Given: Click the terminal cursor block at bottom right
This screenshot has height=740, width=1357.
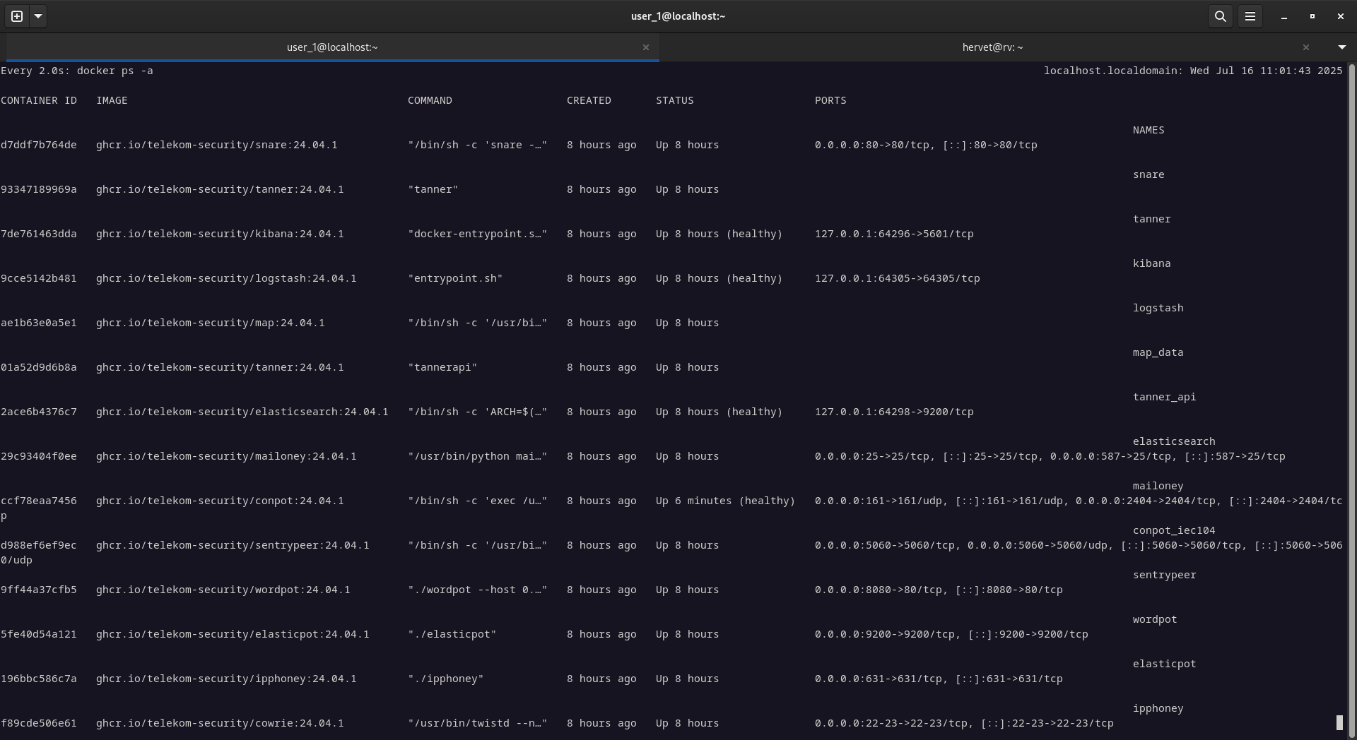Looking at the screenshot, I should (x=1339, y=722).
